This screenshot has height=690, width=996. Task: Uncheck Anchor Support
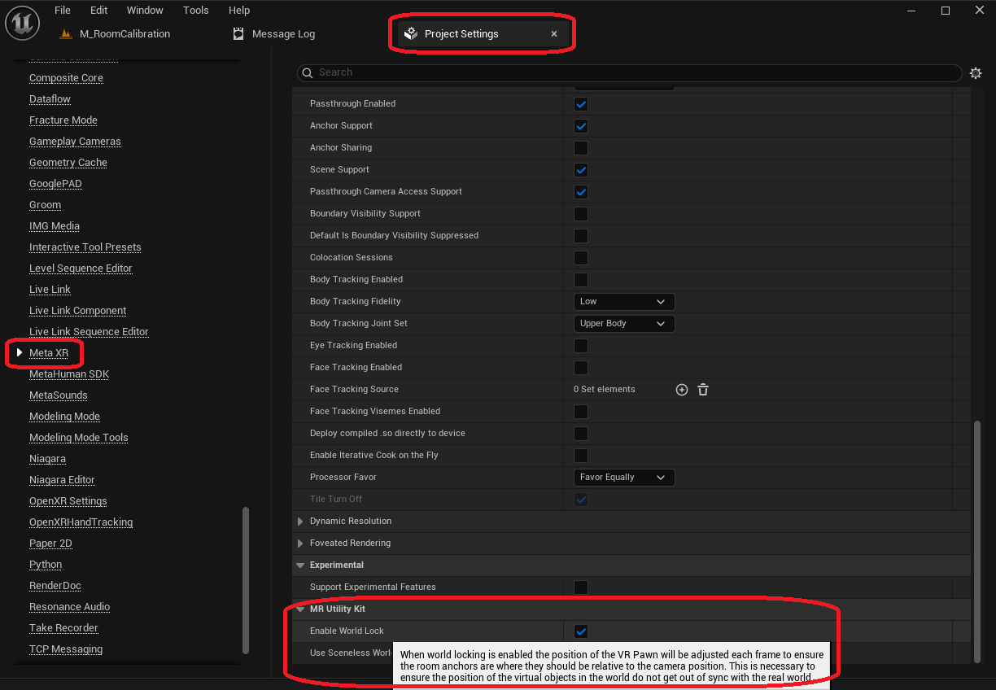click(581, 126)
